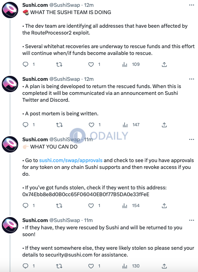Image resolution: width=198 pixels, height=272 pixels.
Task: Share the post mortem tweet
Action: coord(164,125)
